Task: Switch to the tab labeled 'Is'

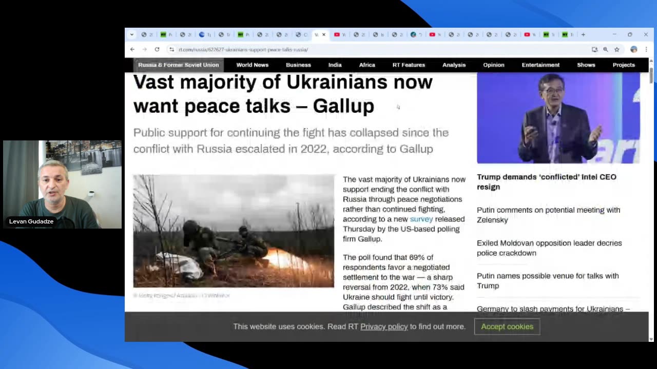Action: tap(378, 35)
